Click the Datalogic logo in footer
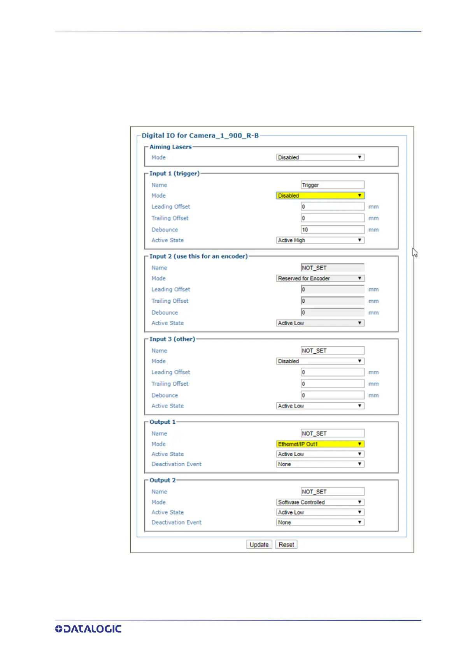The image size is (463, 656). point(88,629)
